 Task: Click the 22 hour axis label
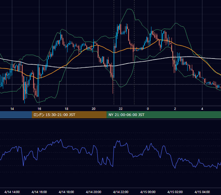(x=121, y=109)
